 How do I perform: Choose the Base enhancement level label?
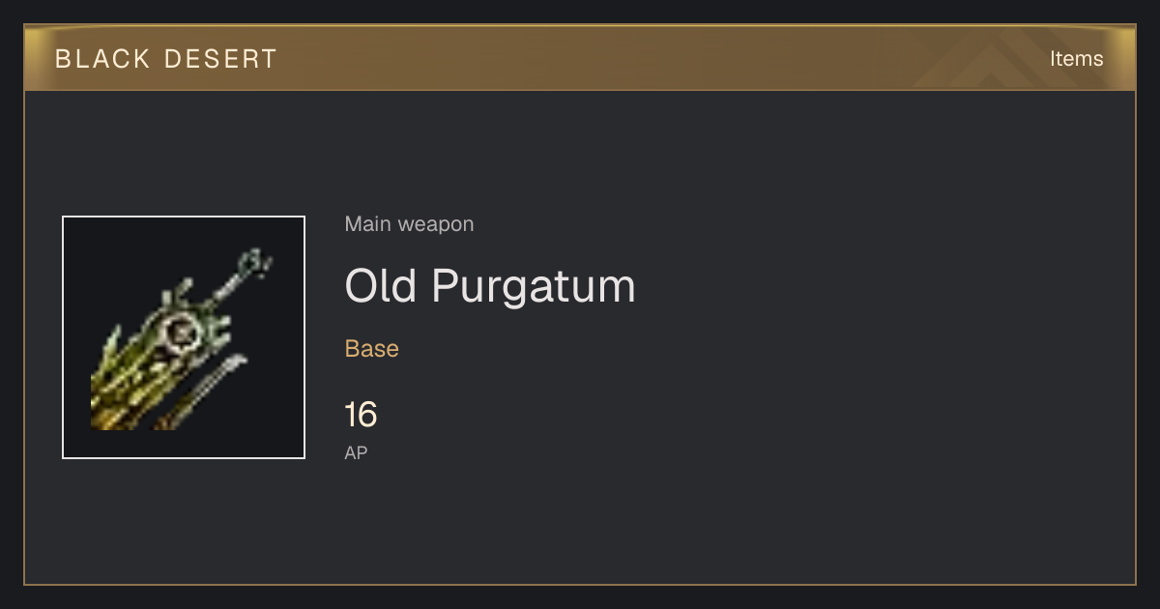click(x=372, y=349)
